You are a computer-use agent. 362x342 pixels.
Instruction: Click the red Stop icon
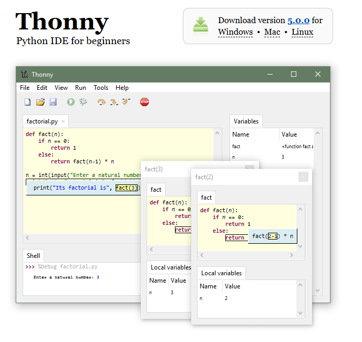coord(144,102)
